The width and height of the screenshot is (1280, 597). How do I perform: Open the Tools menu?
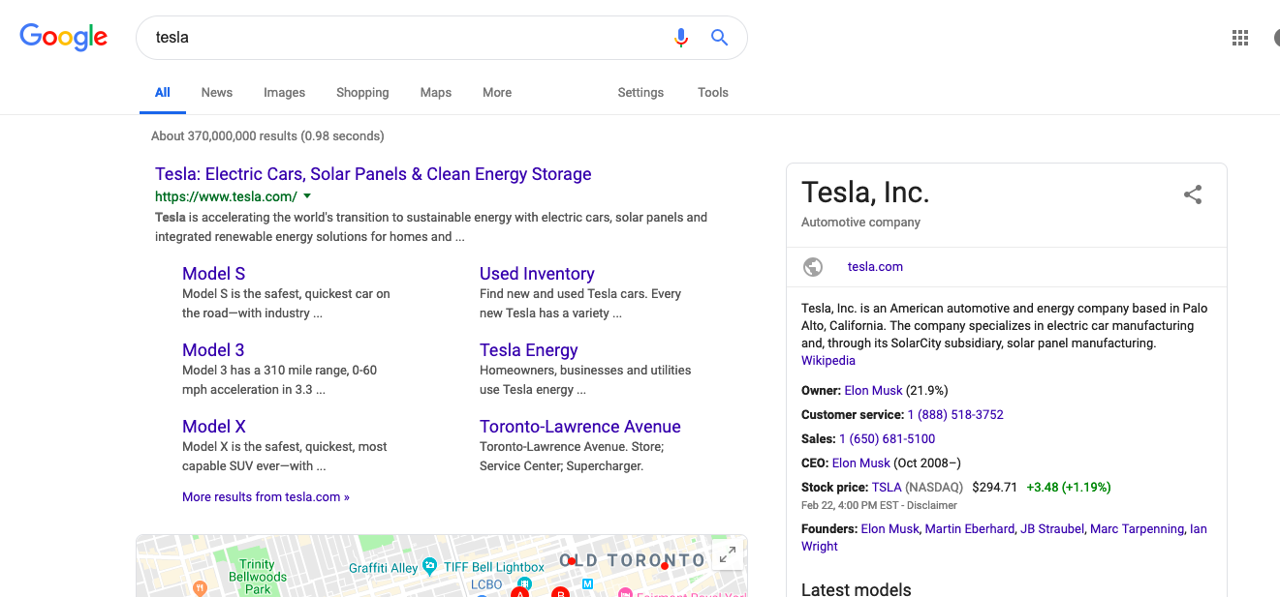pos(713,93)
